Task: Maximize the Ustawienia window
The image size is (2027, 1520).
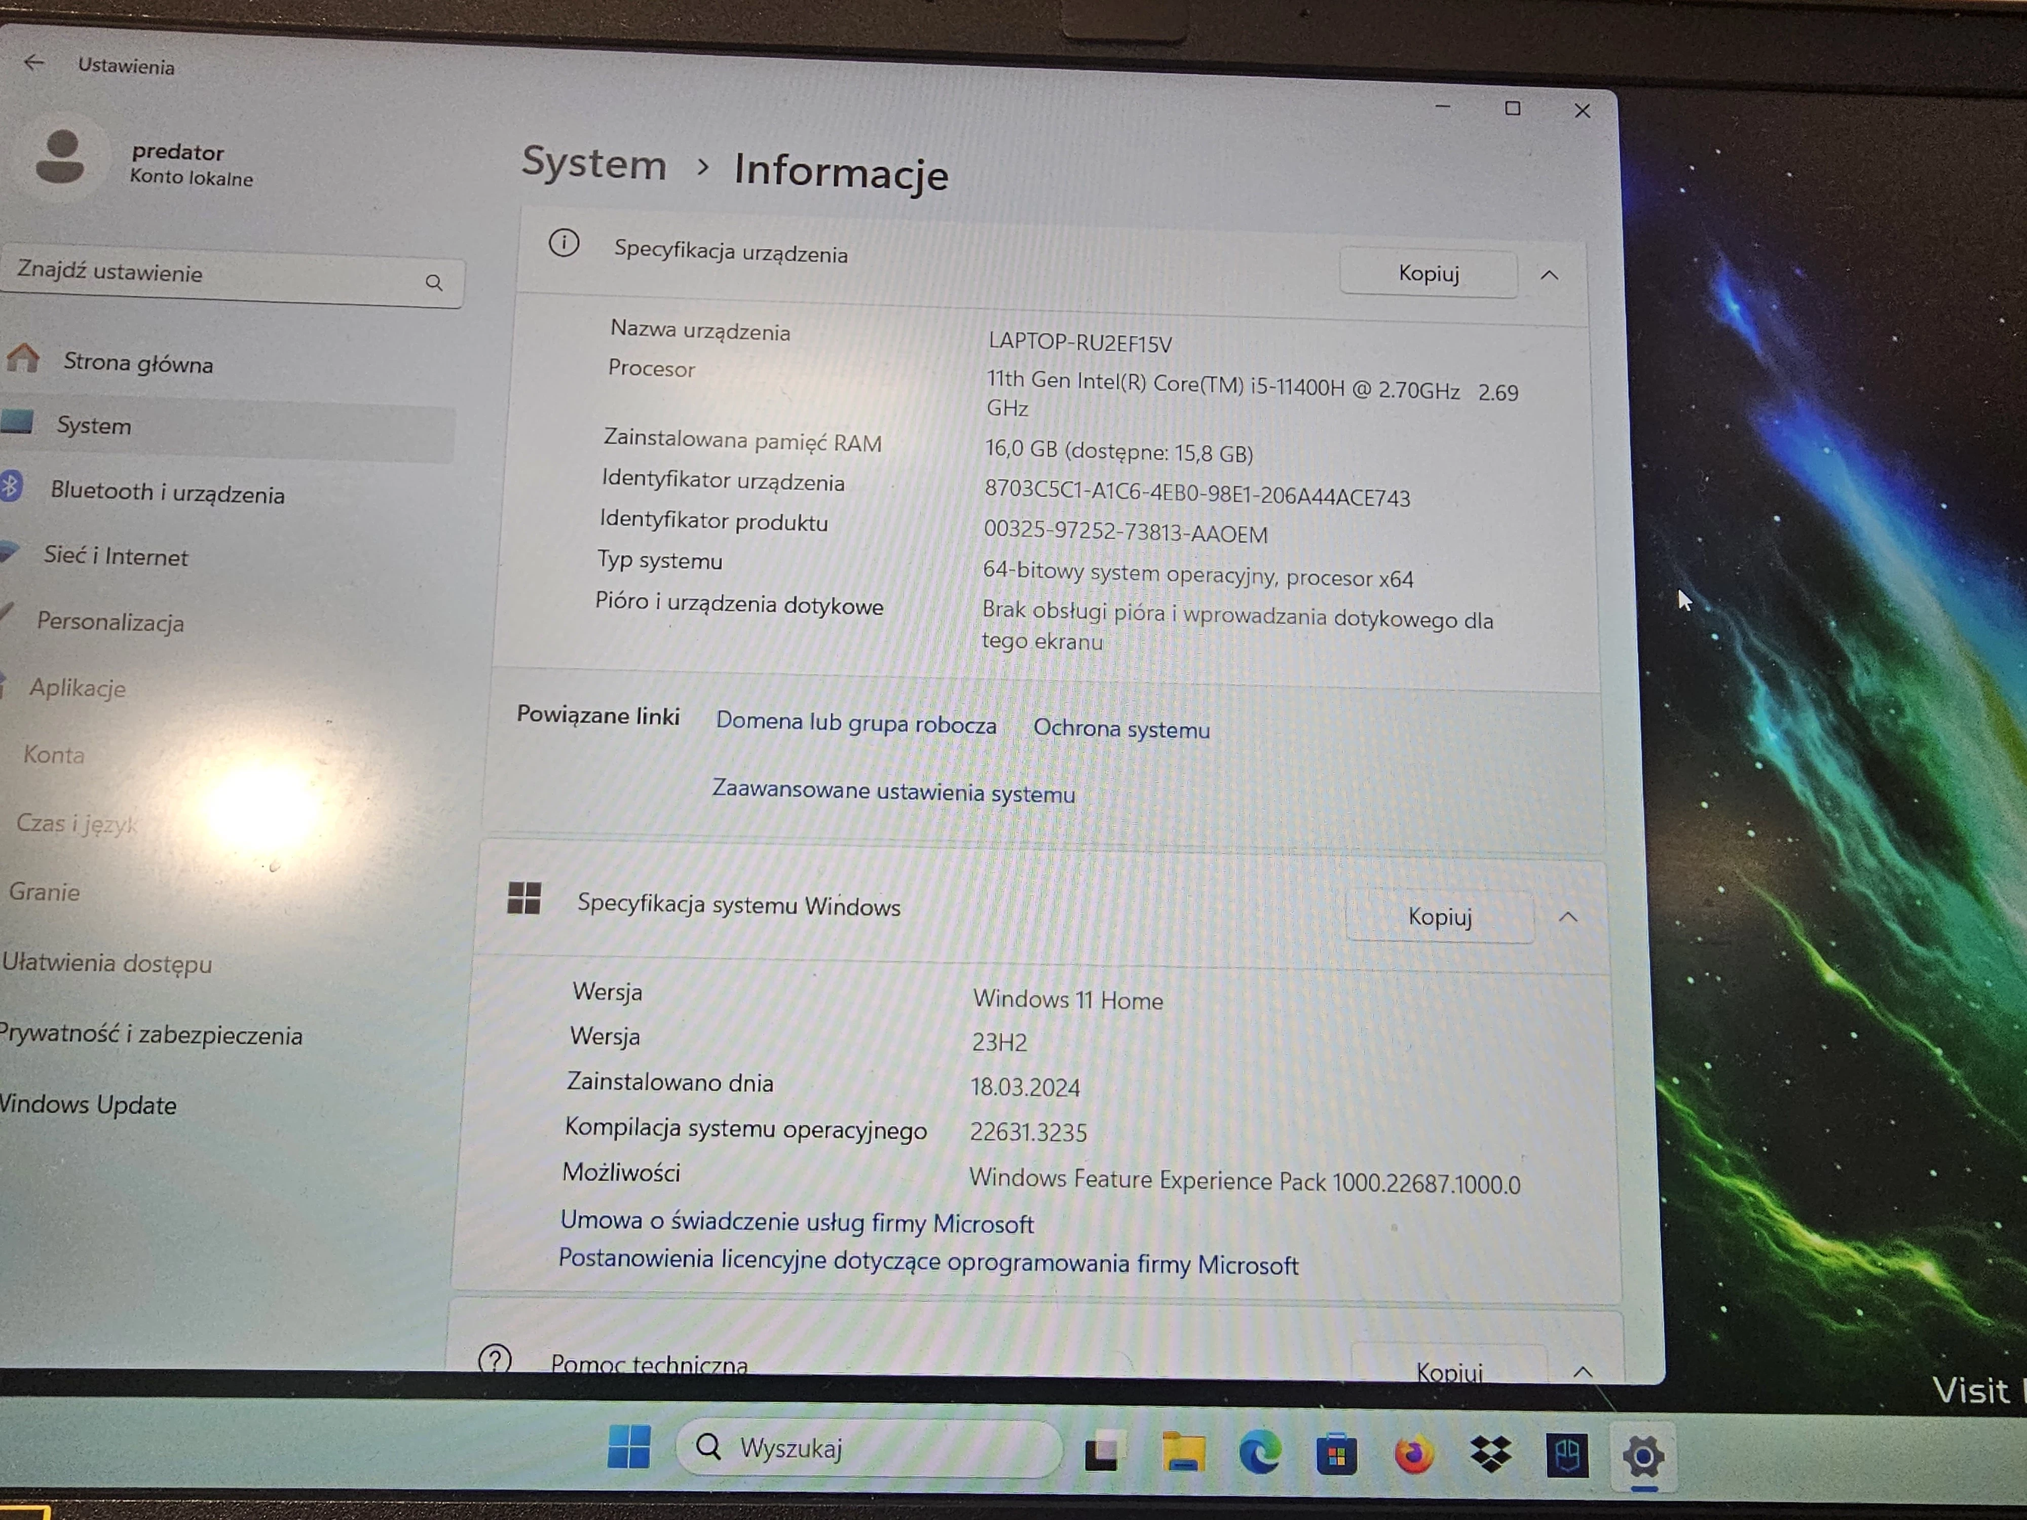Action: click(x=1513, y=108)
